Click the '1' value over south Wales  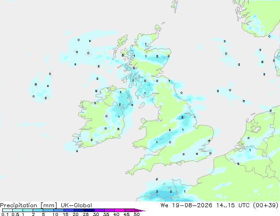coord(157,142)
